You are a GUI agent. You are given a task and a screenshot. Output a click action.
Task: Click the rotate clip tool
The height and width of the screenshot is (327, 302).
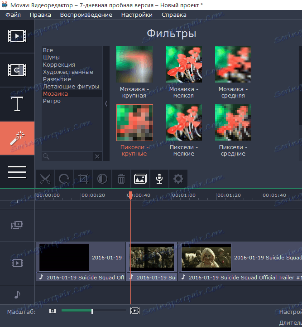(64, 179)
